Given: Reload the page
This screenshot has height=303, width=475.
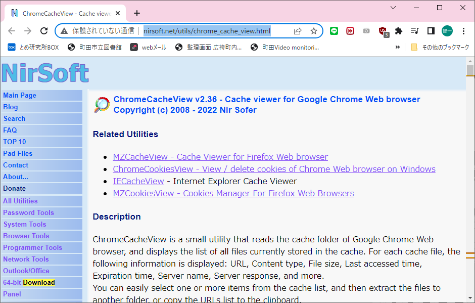Looking at the screenshot, I should pyautogui.click(x=44, y=31).
